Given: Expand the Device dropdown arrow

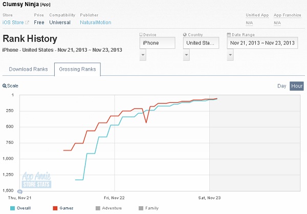Looking at the screenshot, I should coord(143,55).
